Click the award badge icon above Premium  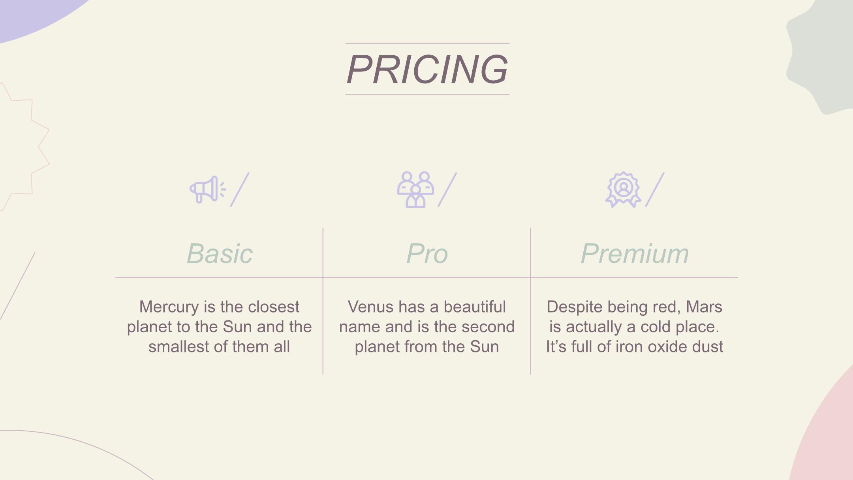coord(623,190)
